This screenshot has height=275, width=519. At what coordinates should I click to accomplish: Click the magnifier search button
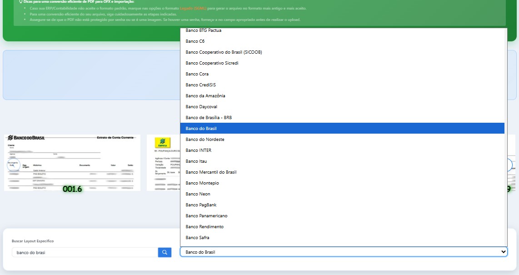(165, 252)
